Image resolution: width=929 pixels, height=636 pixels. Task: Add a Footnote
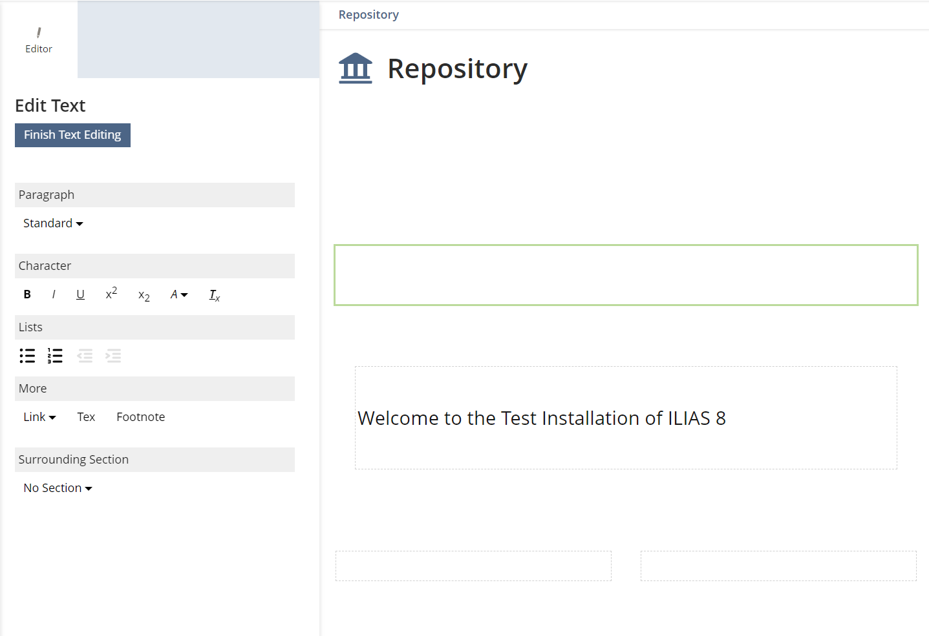click(140, 417)
